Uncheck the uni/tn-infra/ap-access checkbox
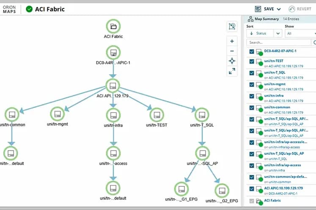Viewport: 316px width, 210px height. (x=252, y=166)
